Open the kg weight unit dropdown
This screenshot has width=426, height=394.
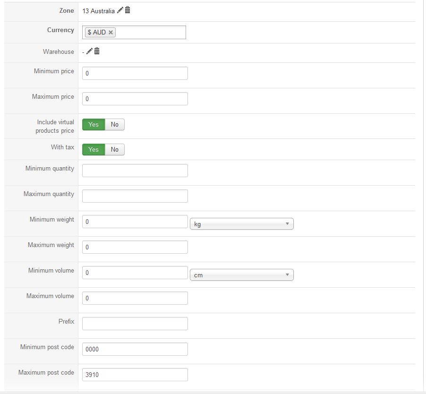click(x=241, y=224)
